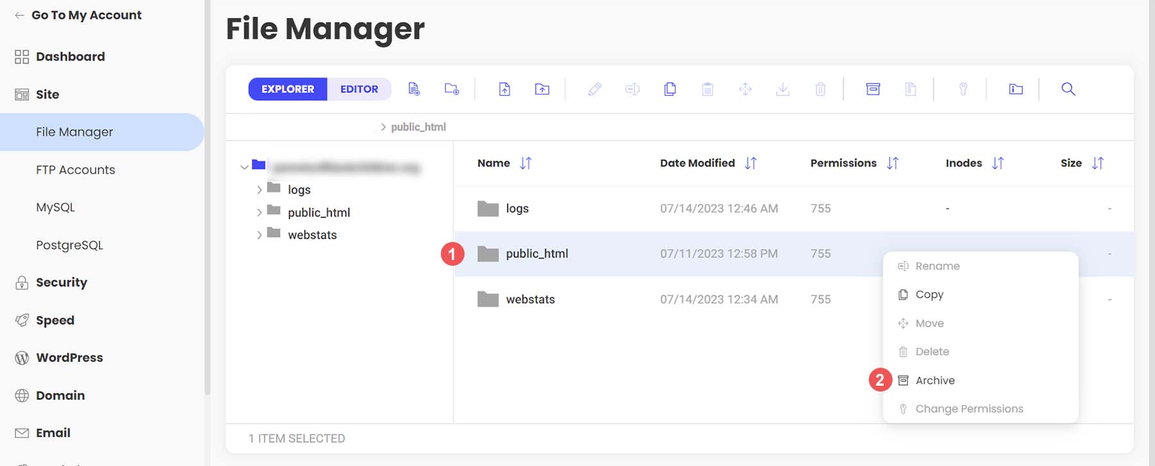Click the folder info toolbar icon

tap(1016, 89)
